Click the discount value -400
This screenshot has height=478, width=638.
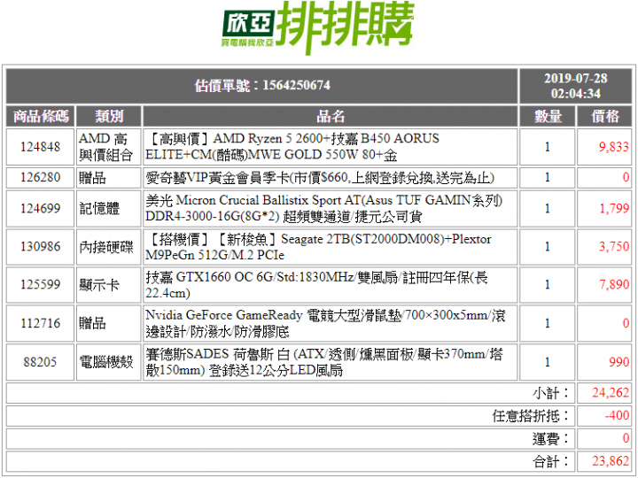(617, 416)
